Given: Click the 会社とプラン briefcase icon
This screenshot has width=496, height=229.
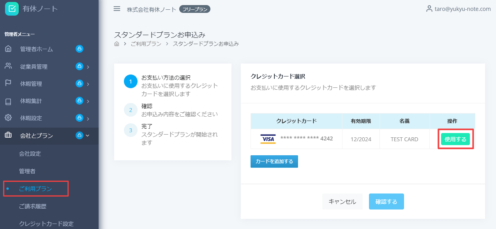Looking at the screenshot, I should pyautogui.click(x=9, y=136).
